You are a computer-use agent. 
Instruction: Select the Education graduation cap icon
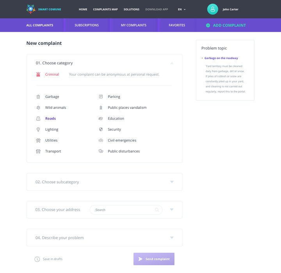101,119
